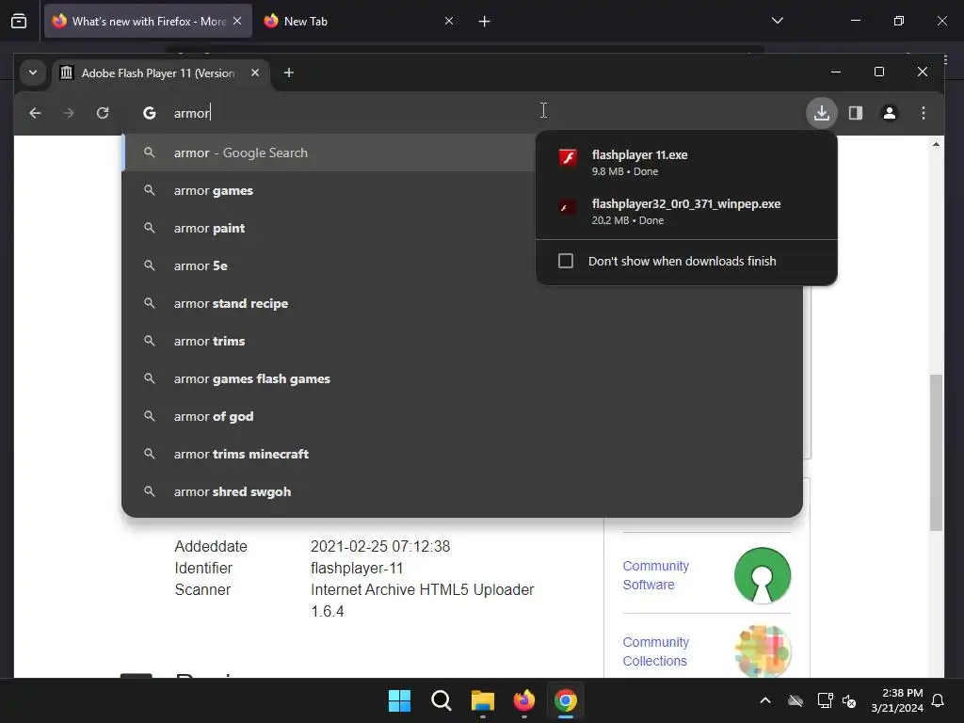The height and width of the screenshot is (723, 964).
Task: Open the network tray icon
Action: pos(825,700)
